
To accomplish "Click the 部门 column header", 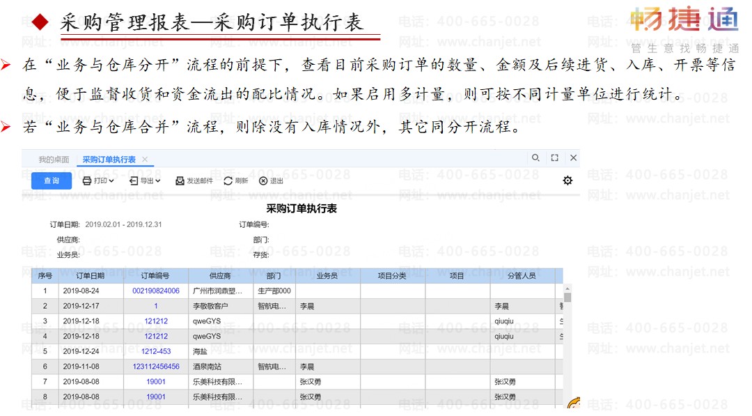I will (x=274, y=275).
